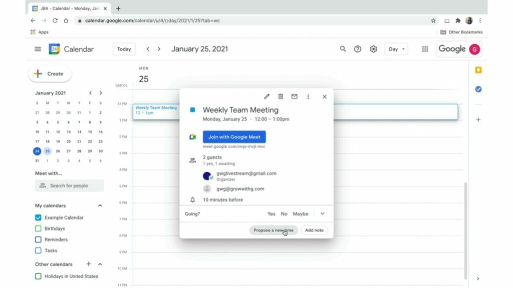The image size is (513, 288).
Task: Edit event with the pencil icon
Action: coord(267,96)
